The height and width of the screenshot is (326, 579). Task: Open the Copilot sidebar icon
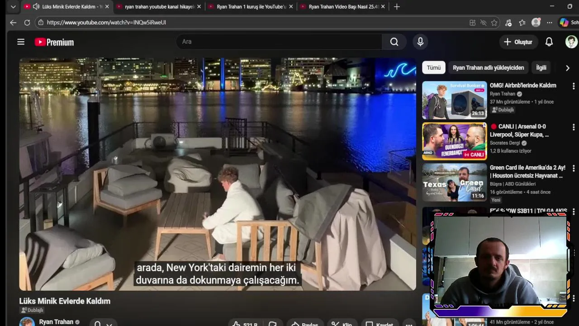[564, 22]
